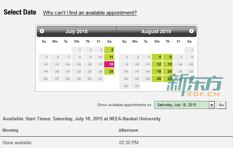Viewport: 233px width, 148px height.
Task: Click the Go button
Action: 221,105
